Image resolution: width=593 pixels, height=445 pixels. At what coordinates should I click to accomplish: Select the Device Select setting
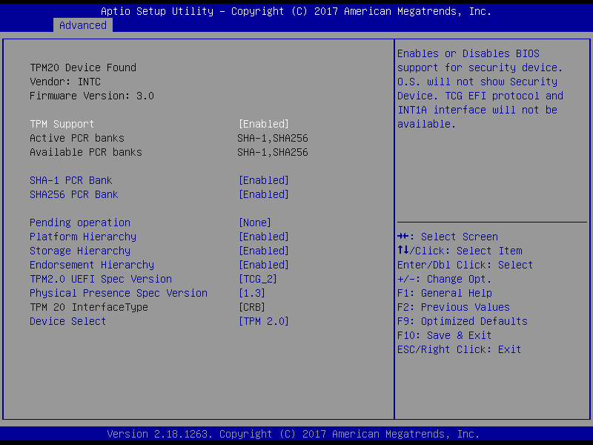click(x=68, y=321)
